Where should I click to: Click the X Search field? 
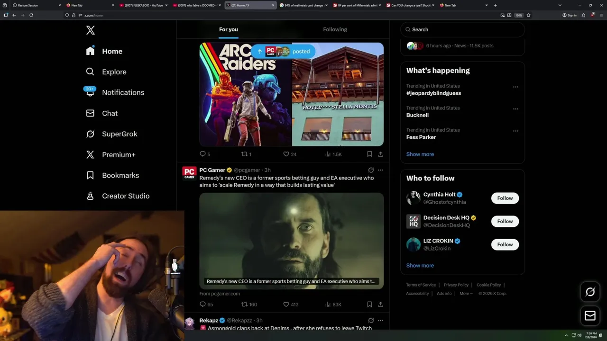(x=462, y=29)
